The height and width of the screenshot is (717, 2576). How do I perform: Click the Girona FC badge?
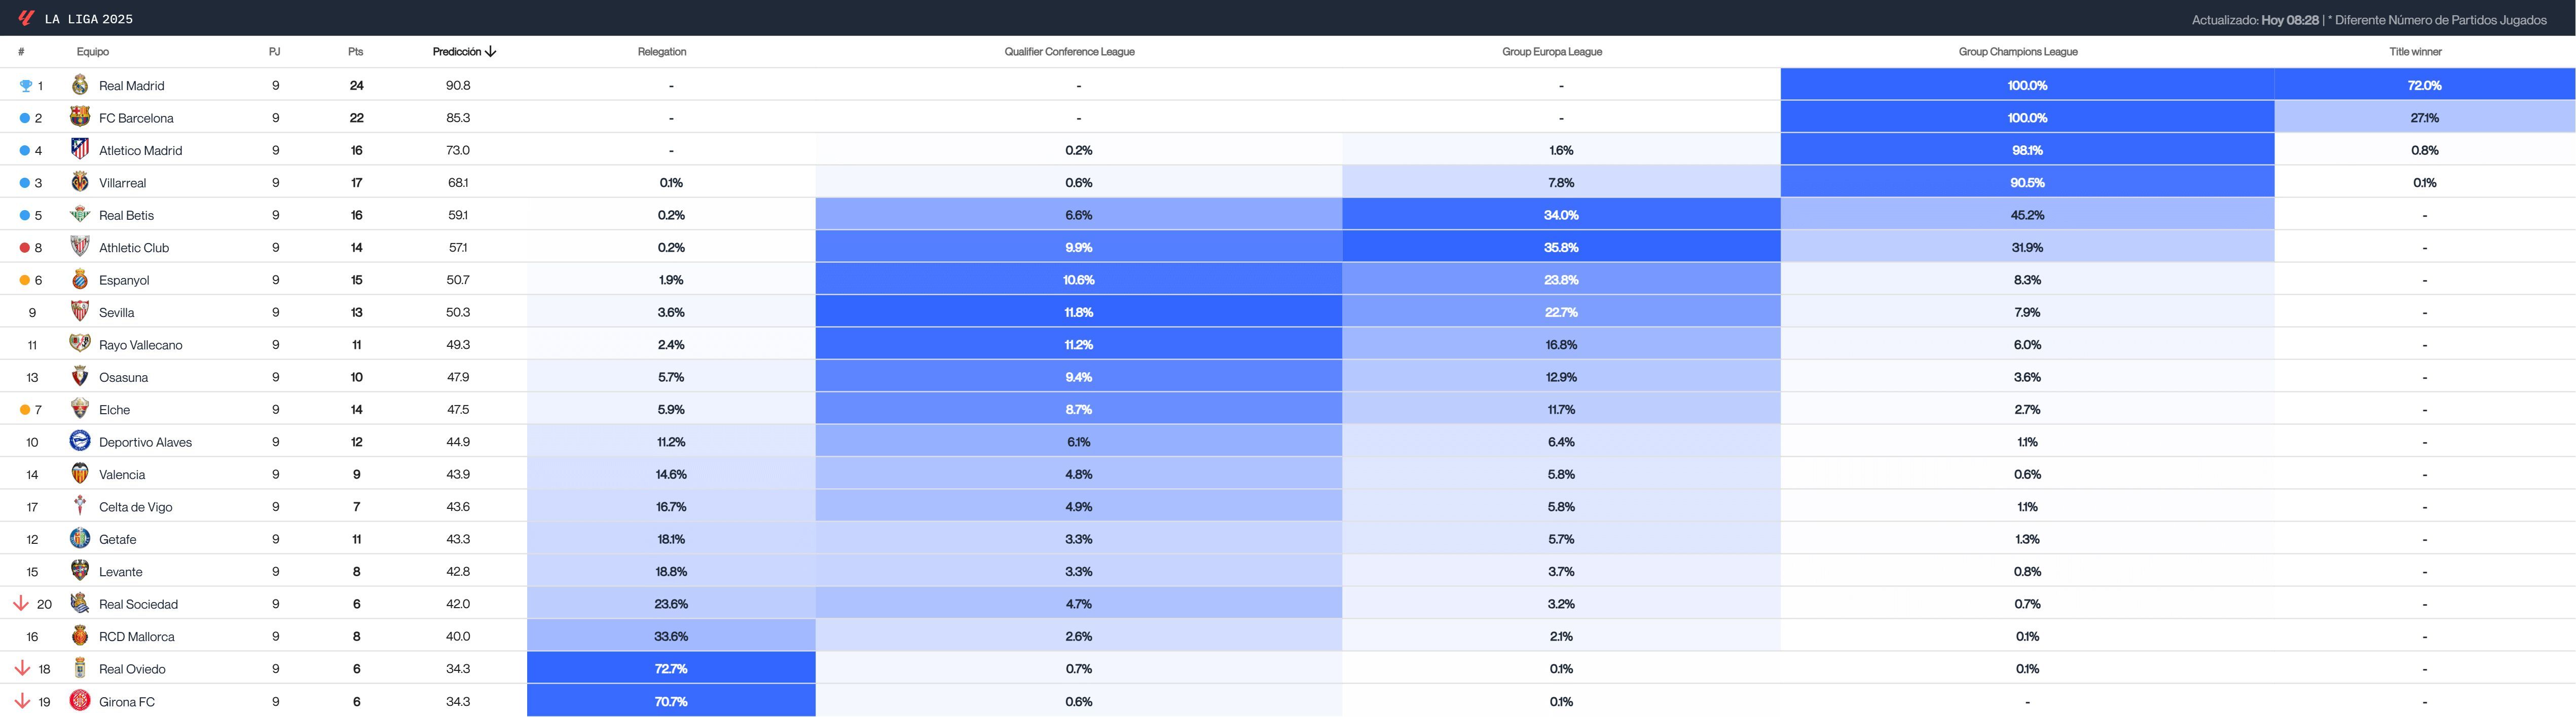click(81, 701)
